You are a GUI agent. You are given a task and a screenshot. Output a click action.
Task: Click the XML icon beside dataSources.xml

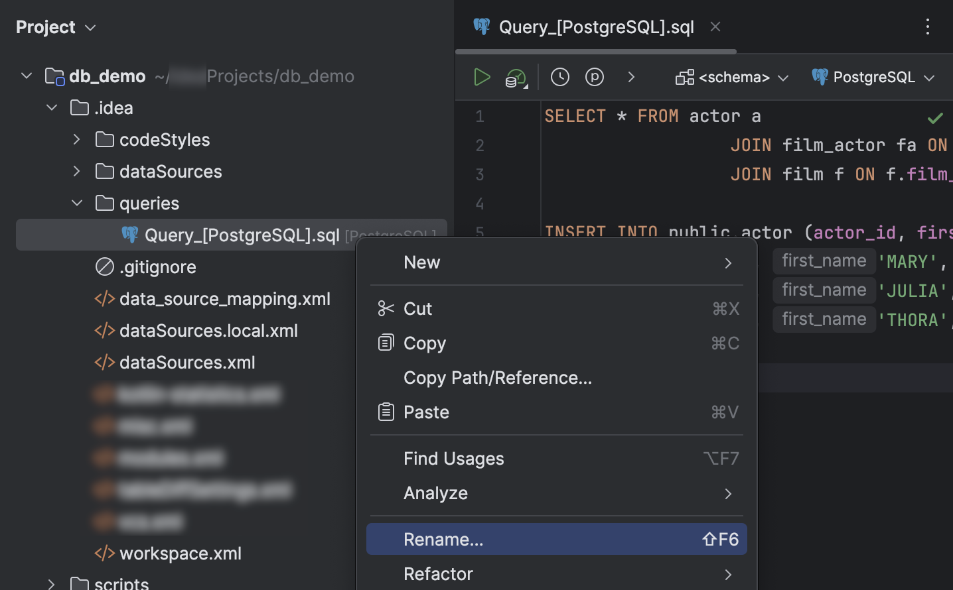pyautogui.click(x=104, y=362)
